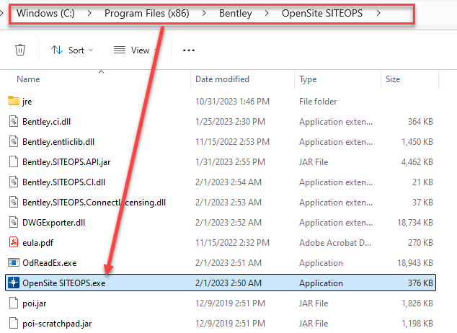Sort by Name column header
The image size is (457, 333).
click(28, 79)
